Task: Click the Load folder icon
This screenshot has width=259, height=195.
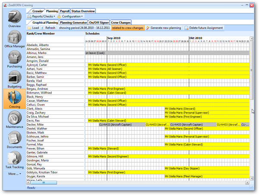Action: coord(29,28)
